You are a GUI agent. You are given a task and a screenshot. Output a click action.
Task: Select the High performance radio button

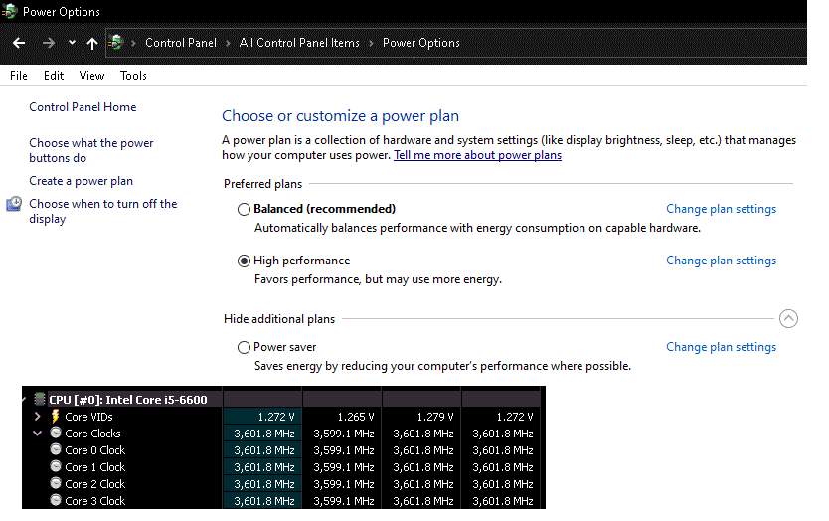pos(245,260)
